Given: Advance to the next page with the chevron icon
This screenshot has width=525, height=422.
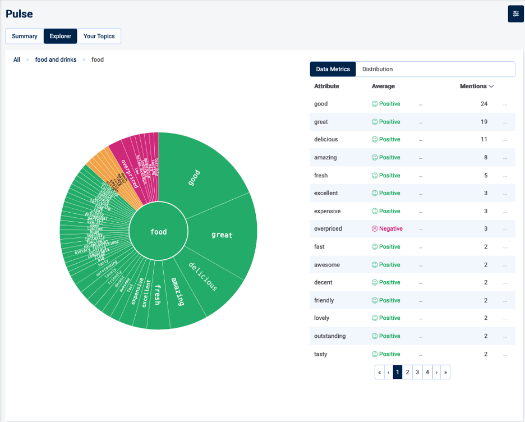Looking at the screenshot, I should [436, 372].
